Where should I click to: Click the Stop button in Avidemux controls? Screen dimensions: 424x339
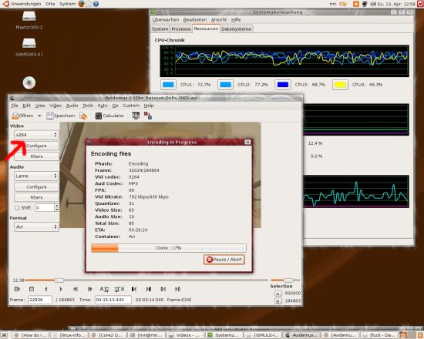(x=32, y=289)
